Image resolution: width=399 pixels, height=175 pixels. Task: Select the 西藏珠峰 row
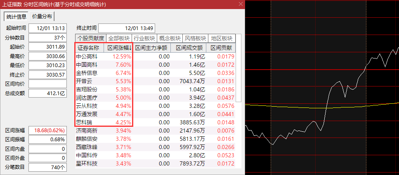[x=156, y=147]
